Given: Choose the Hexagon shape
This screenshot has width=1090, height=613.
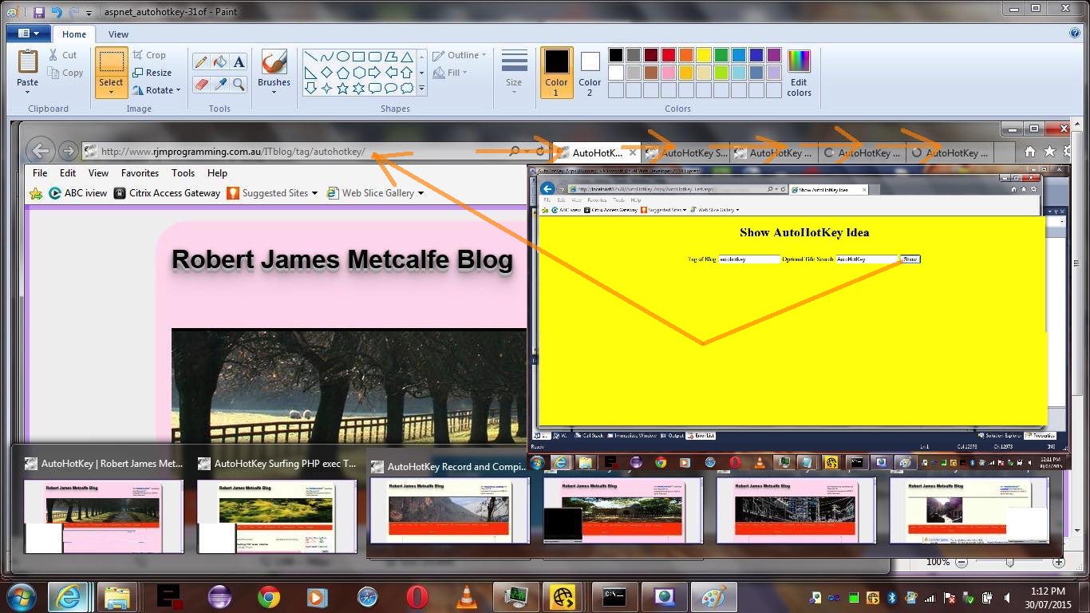Looking at the screenshot, I should (x=359, y=73).
